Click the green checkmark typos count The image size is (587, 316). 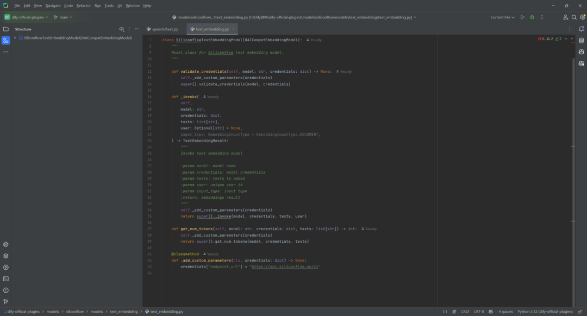559,39
